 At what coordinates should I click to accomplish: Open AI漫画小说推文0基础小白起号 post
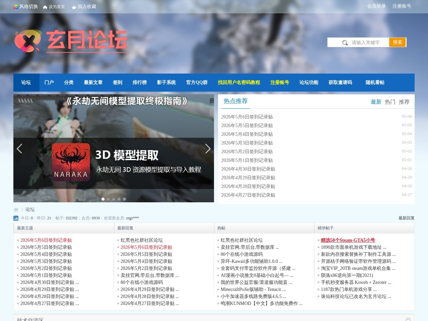click(257, 275)
